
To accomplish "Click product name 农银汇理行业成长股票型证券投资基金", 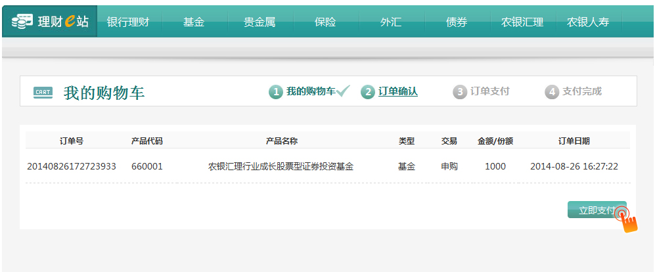I will coord(281,167).
